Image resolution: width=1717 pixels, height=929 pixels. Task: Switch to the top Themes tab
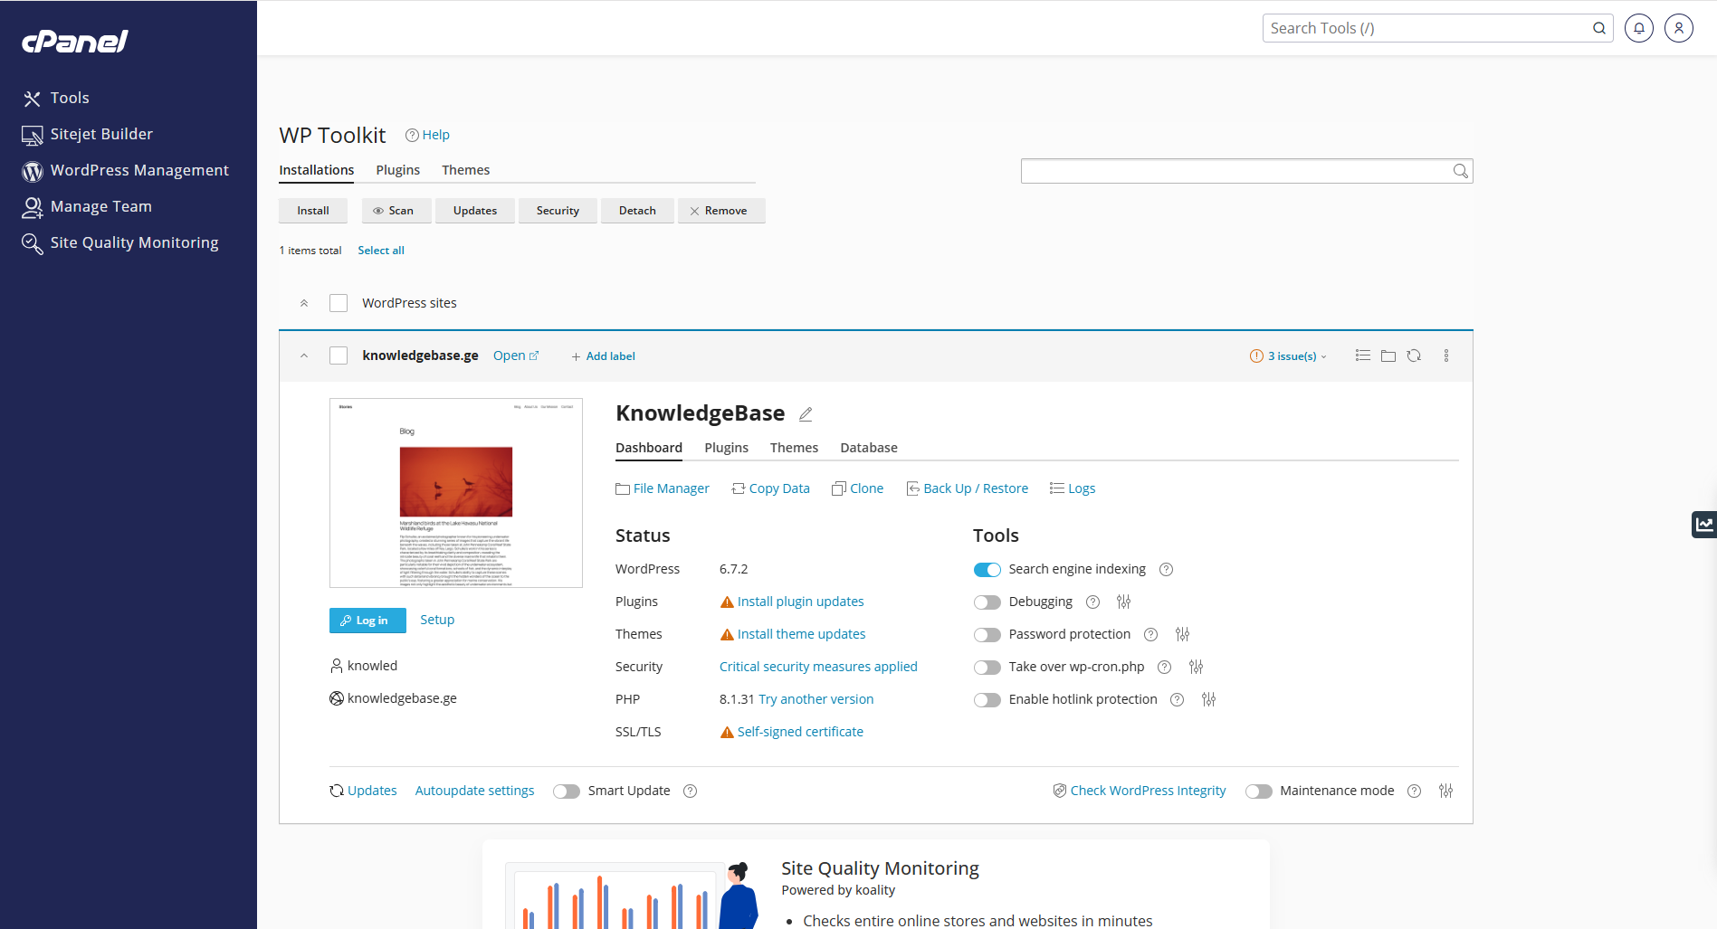tap(465, 170)
